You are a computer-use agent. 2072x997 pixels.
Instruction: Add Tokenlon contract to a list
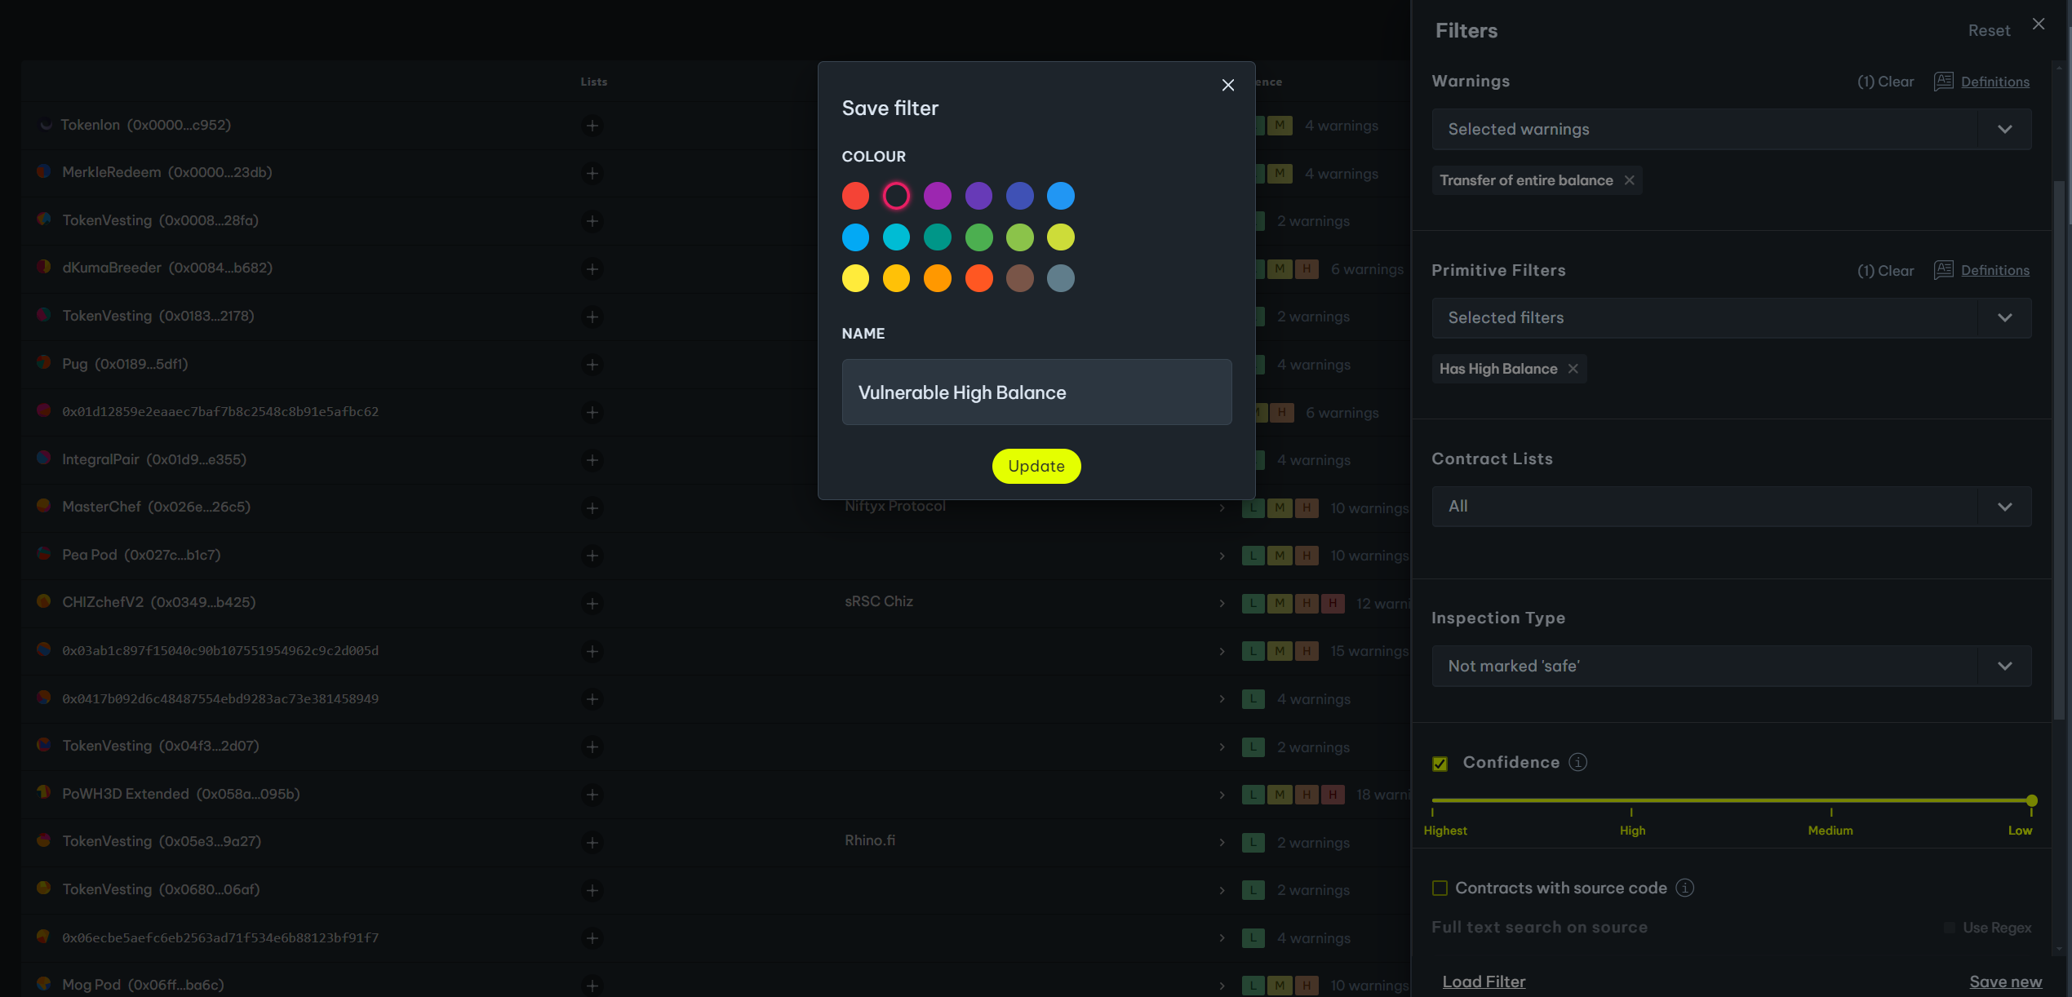point(592,126)
